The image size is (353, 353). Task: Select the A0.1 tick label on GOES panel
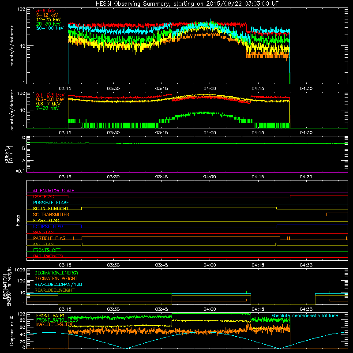point(20,171)
